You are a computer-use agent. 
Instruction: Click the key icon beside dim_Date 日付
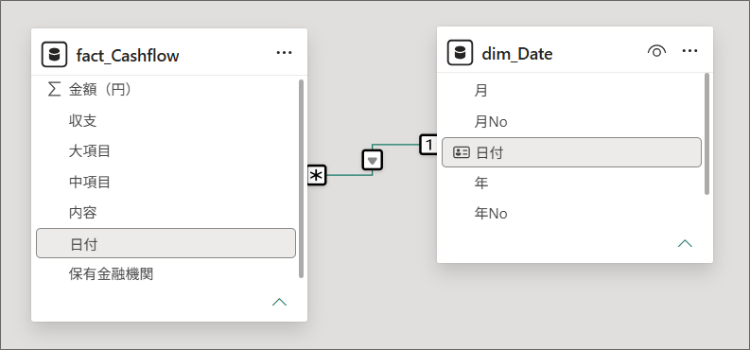click(462, 152)
